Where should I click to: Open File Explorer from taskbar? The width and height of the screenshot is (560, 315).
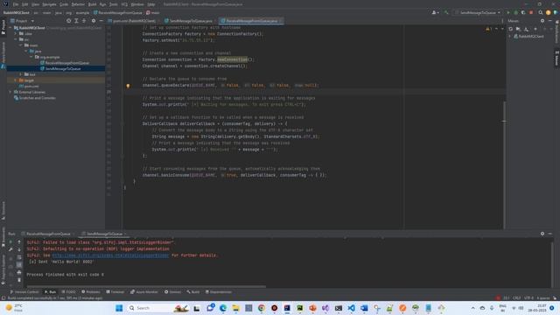[235, 308]
